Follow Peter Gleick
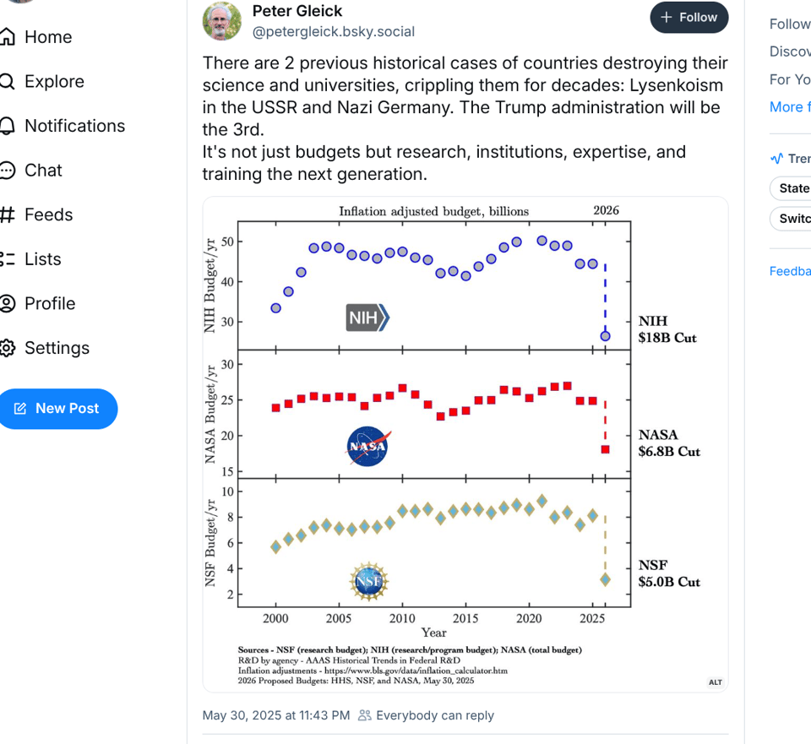 point(689,18)
